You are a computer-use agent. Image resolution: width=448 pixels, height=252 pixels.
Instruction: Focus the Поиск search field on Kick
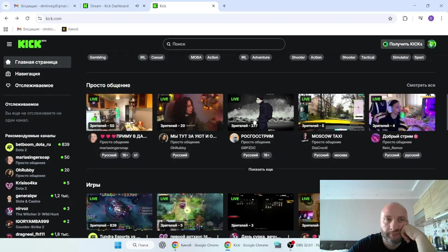tap(224, 44)
